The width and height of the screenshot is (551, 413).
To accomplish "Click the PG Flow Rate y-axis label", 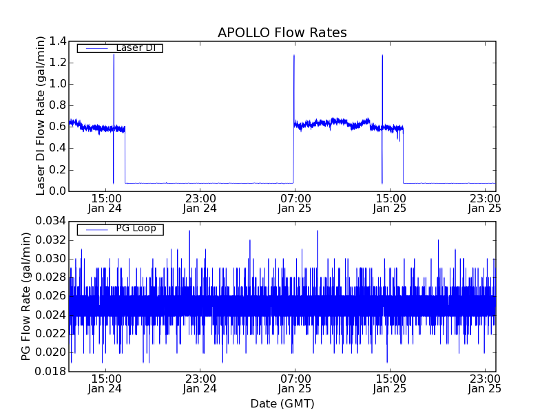I will pos(26,296).
